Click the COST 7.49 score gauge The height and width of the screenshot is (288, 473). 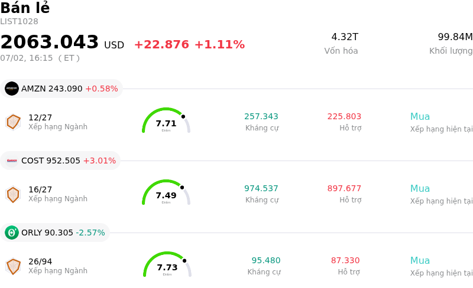166,192
